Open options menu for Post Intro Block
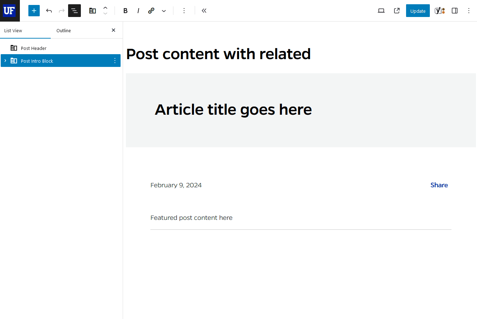Screen dimensions: 477x319 [115, 61]
